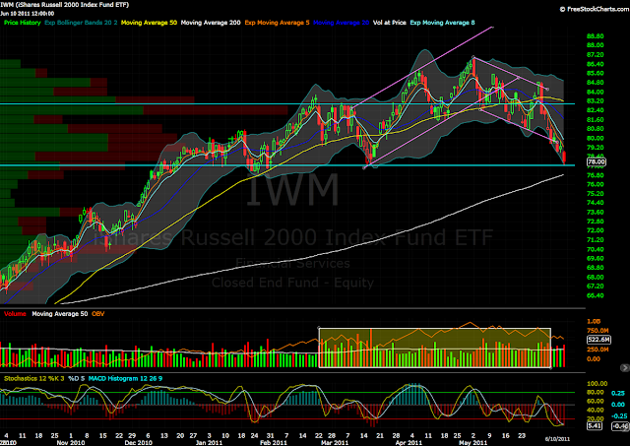The height and width of the screenshot is (446, 630).
Task: Click the 750.00M volume axis label
Action: point(598,331)
